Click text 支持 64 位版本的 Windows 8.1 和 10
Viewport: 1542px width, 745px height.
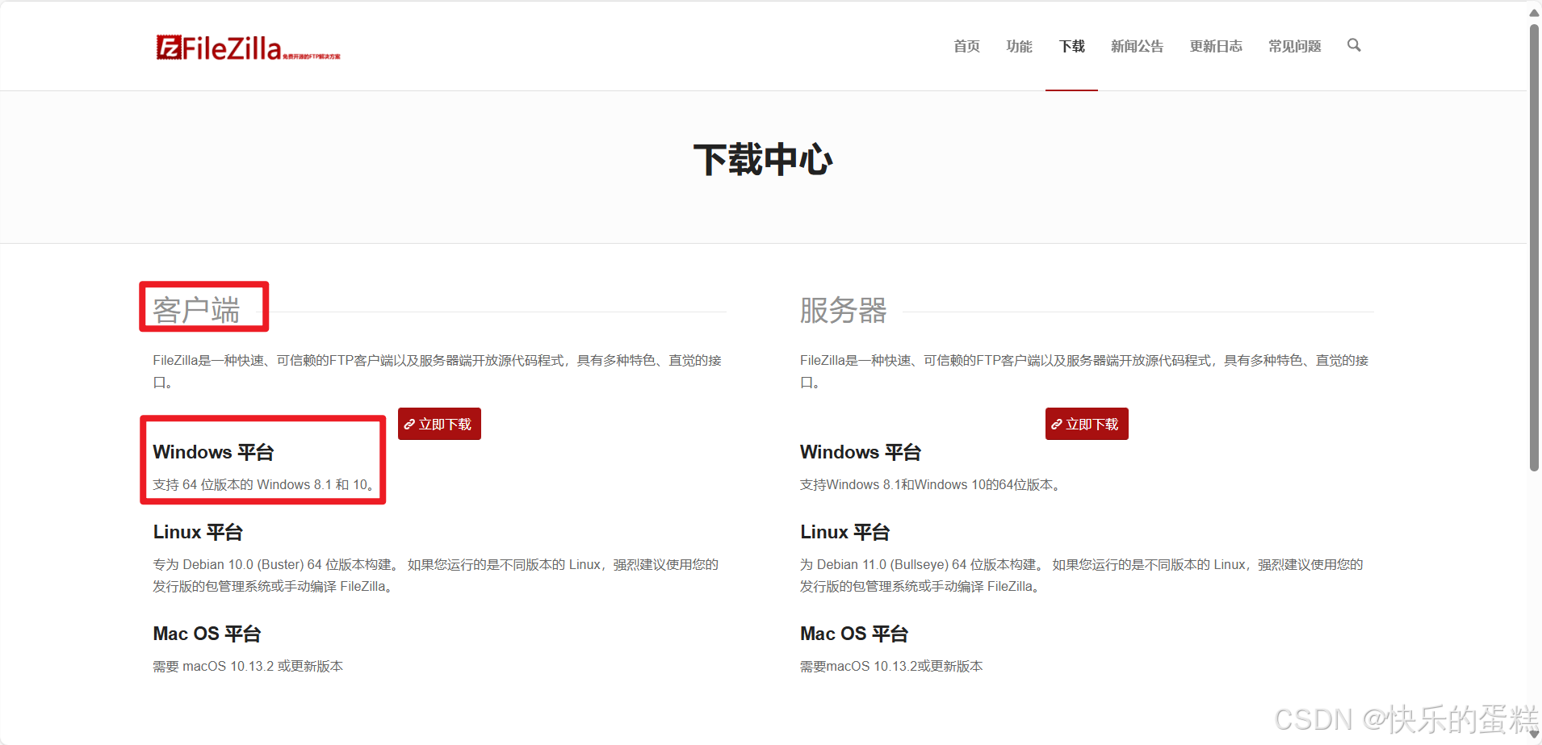pyautogui.click(x=264, y=484)
